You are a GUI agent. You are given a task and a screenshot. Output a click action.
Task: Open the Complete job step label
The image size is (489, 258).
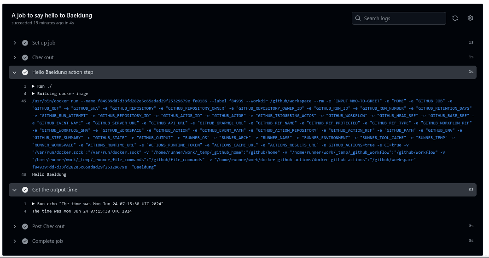coord(47,241)
